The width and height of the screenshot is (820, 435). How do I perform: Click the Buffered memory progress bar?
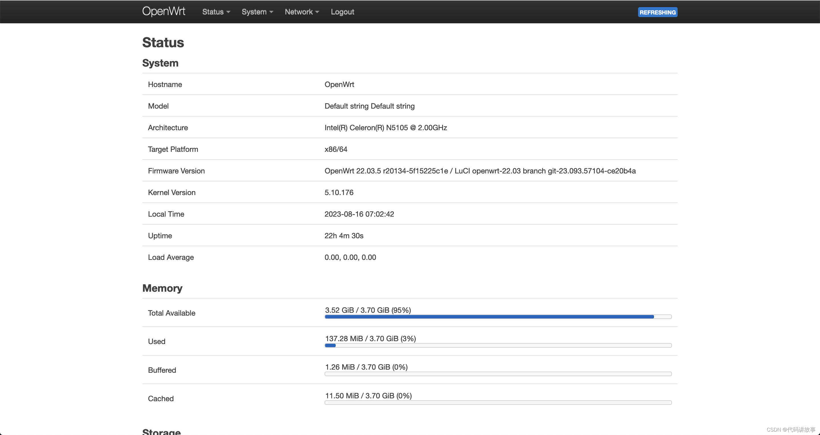(x=498, y=374)
